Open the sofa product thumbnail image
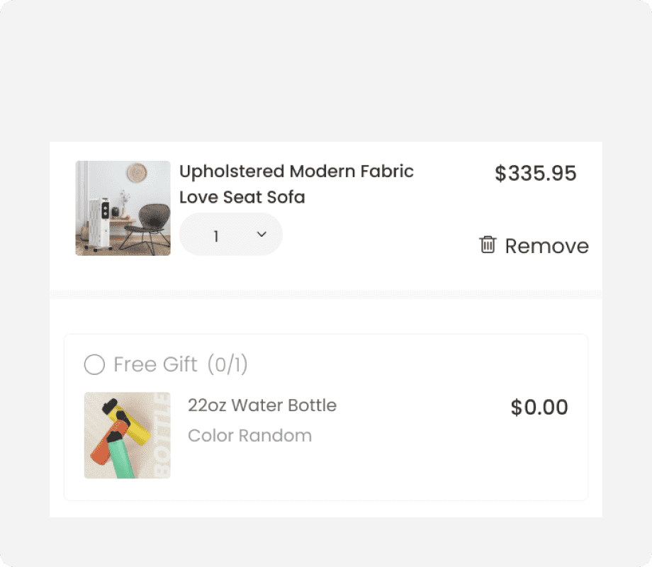The width and height of the screenshot is (652, 567). pos(123,208)
